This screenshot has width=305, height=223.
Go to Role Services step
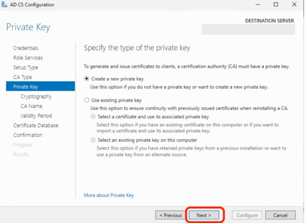click(x=27, y=58)
